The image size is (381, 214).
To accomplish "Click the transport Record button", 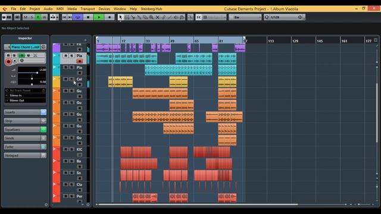I will [x=110, y=17].
